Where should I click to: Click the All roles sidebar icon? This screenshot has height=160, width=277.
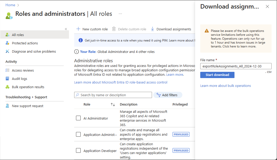(x=8, y=35)
